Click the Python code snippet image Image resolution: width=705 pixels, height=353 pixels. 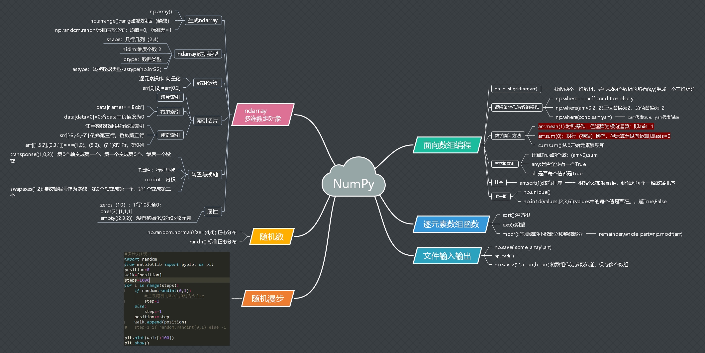tap(176, 299)
